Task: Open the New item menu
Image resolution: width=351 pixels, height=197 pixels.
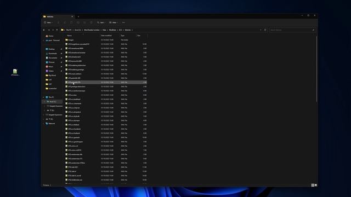Action: coord(48,22)
